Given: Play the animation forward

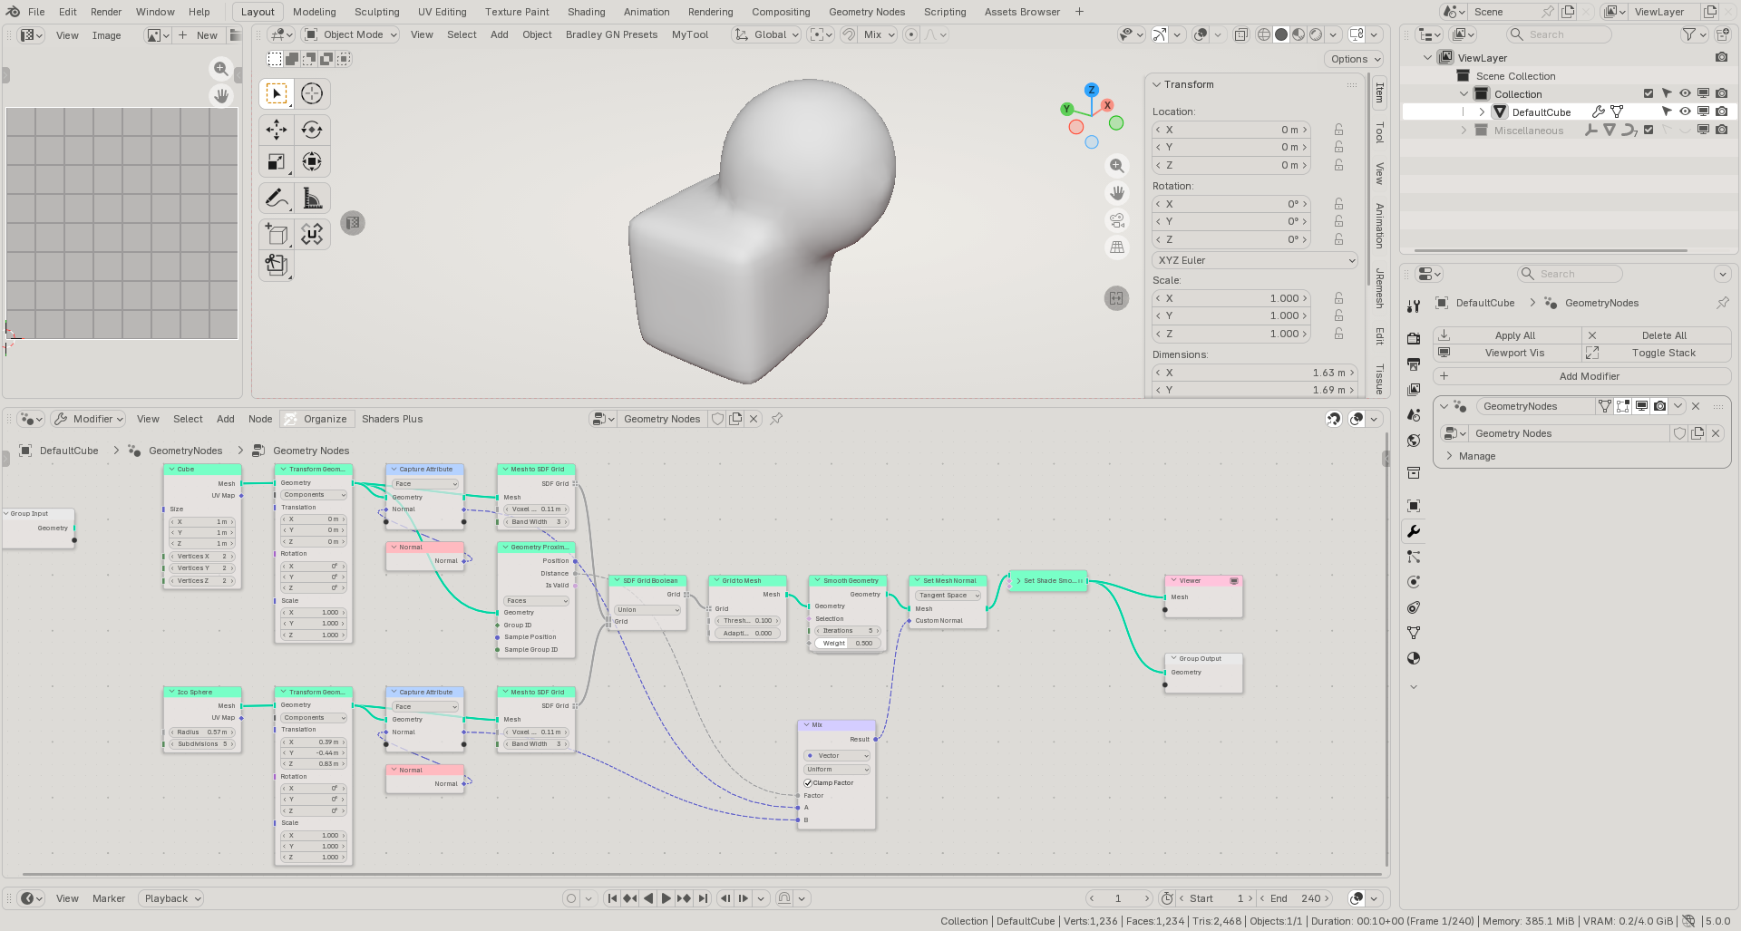Looking at the screenshot, I should (666, 898).
